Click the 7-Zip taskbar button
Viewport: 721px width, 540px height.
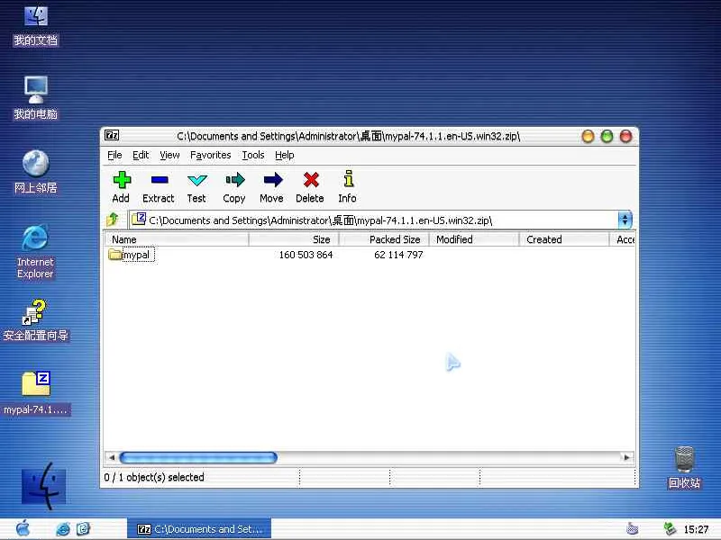pyautogui.click(x=199, y=529)
